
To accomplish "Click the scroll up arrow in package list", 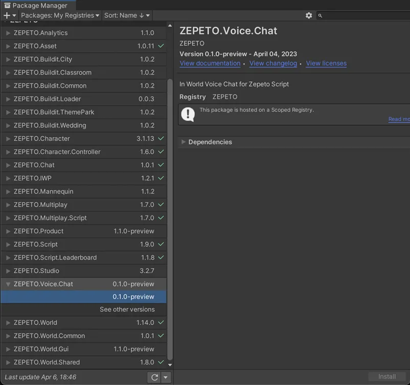I will pos(170,26).
